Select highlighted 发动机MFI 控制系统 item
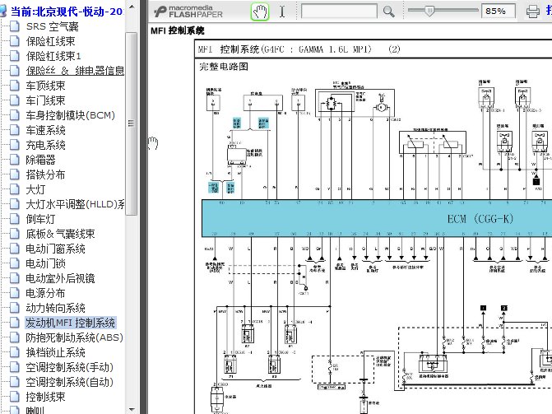The height and width of the screenshot is (414, 552). (71, 323)
